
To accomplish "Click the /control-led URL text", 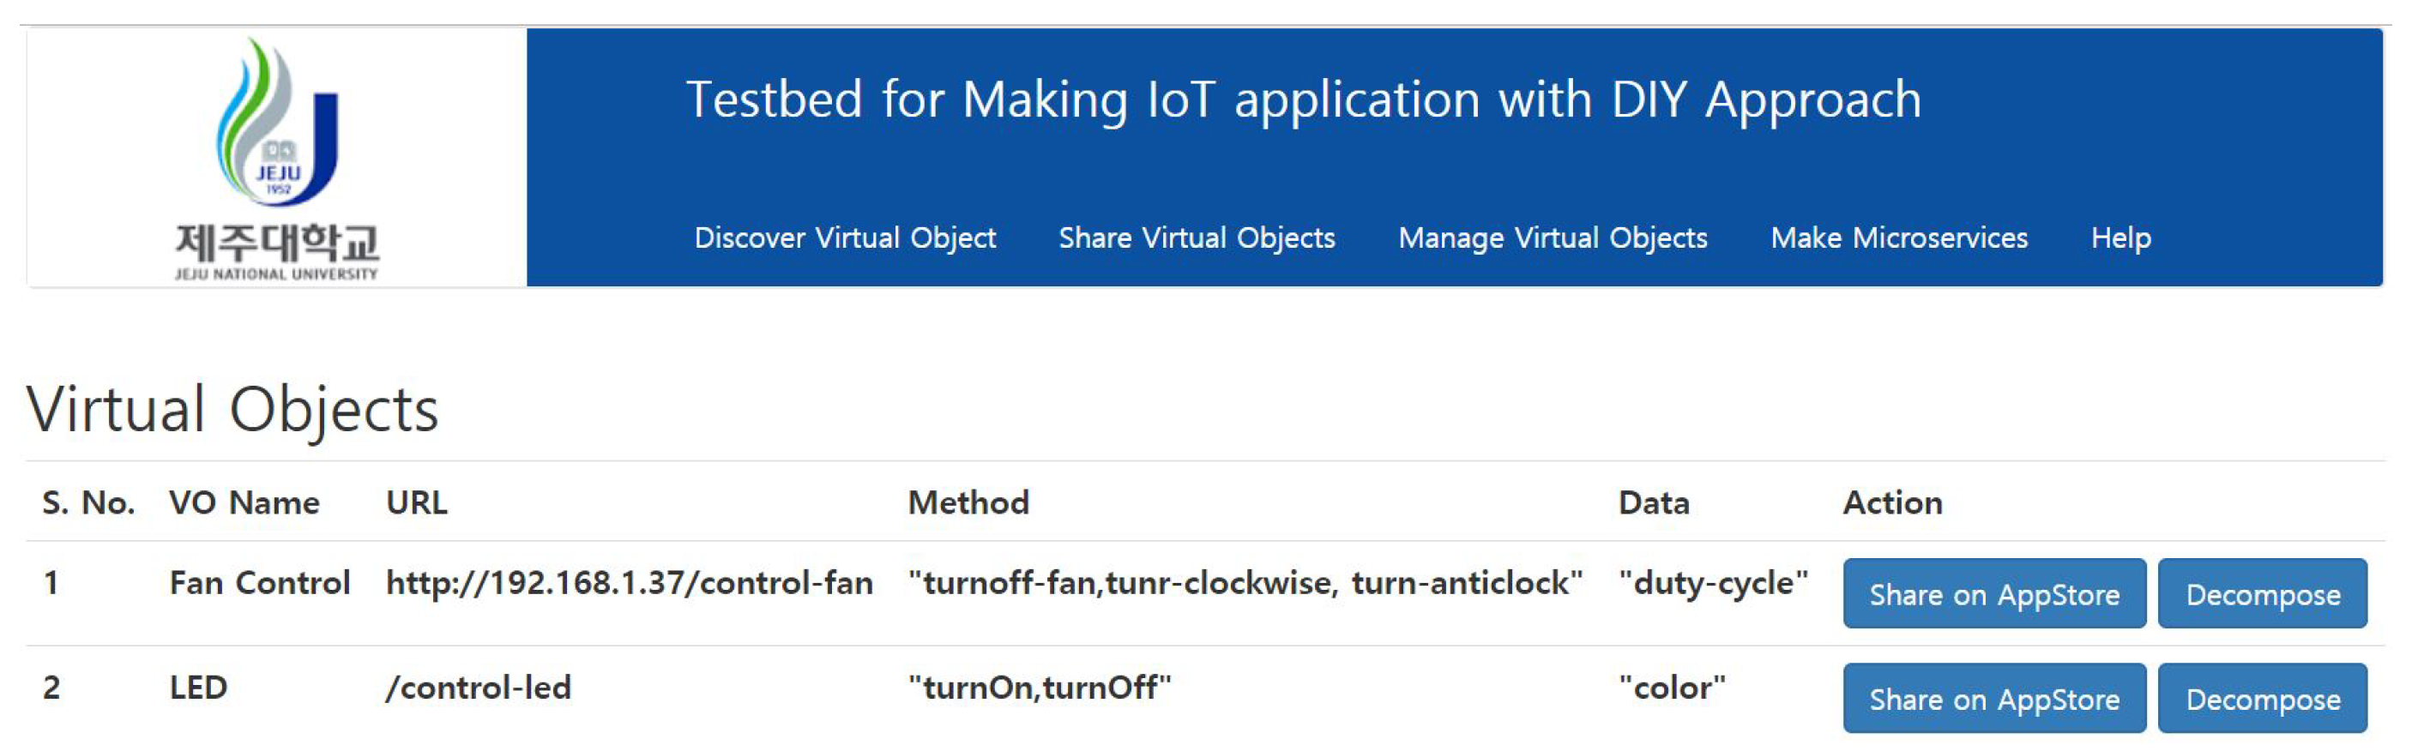I will 478,688.
